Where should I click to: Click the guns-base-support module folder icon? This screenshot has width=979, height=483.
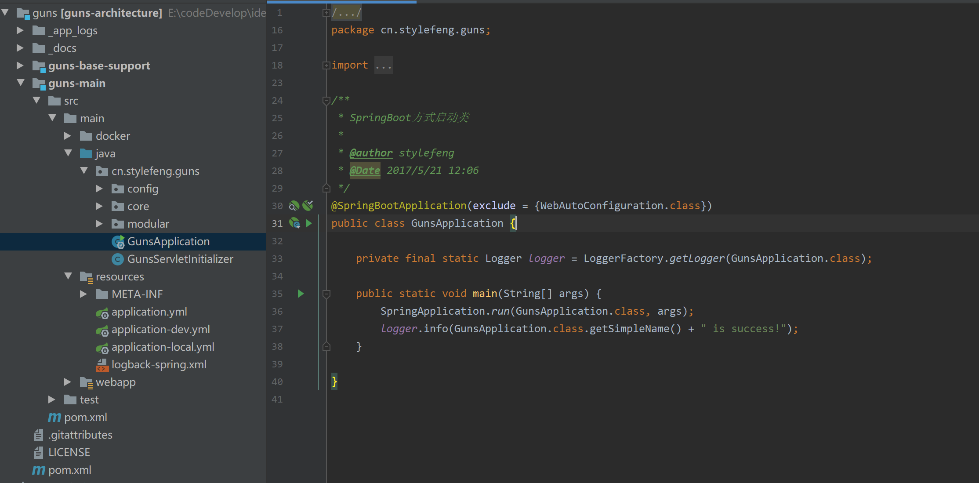(x=39, y=66)
